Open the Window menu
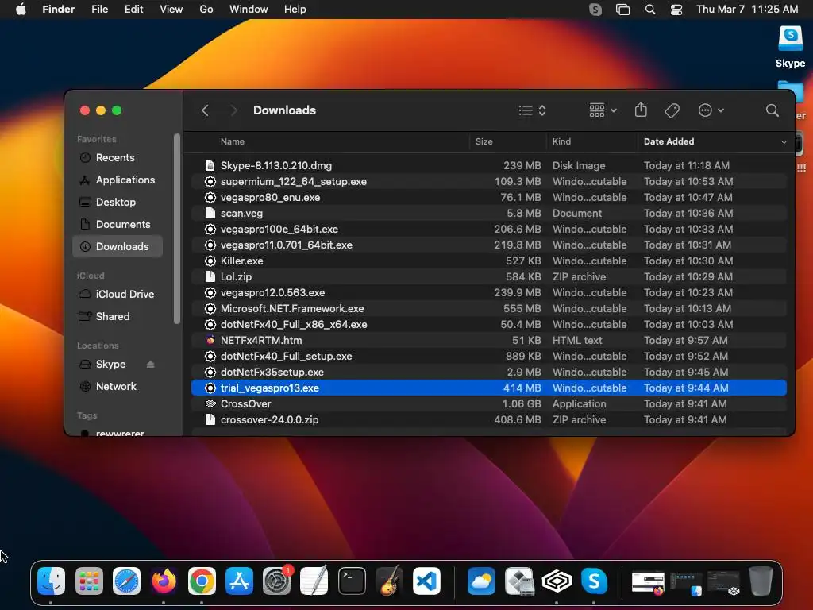The height and width of the screenshot is (610, 813). pyautogui.click(x=249, y=10)
